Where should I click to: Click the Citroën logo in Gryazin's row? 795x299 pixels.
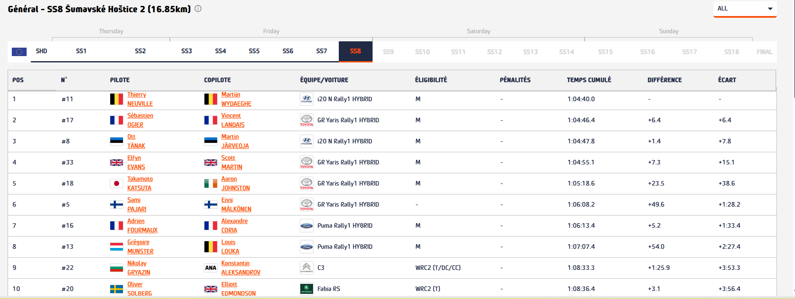[x=307, y=268]
